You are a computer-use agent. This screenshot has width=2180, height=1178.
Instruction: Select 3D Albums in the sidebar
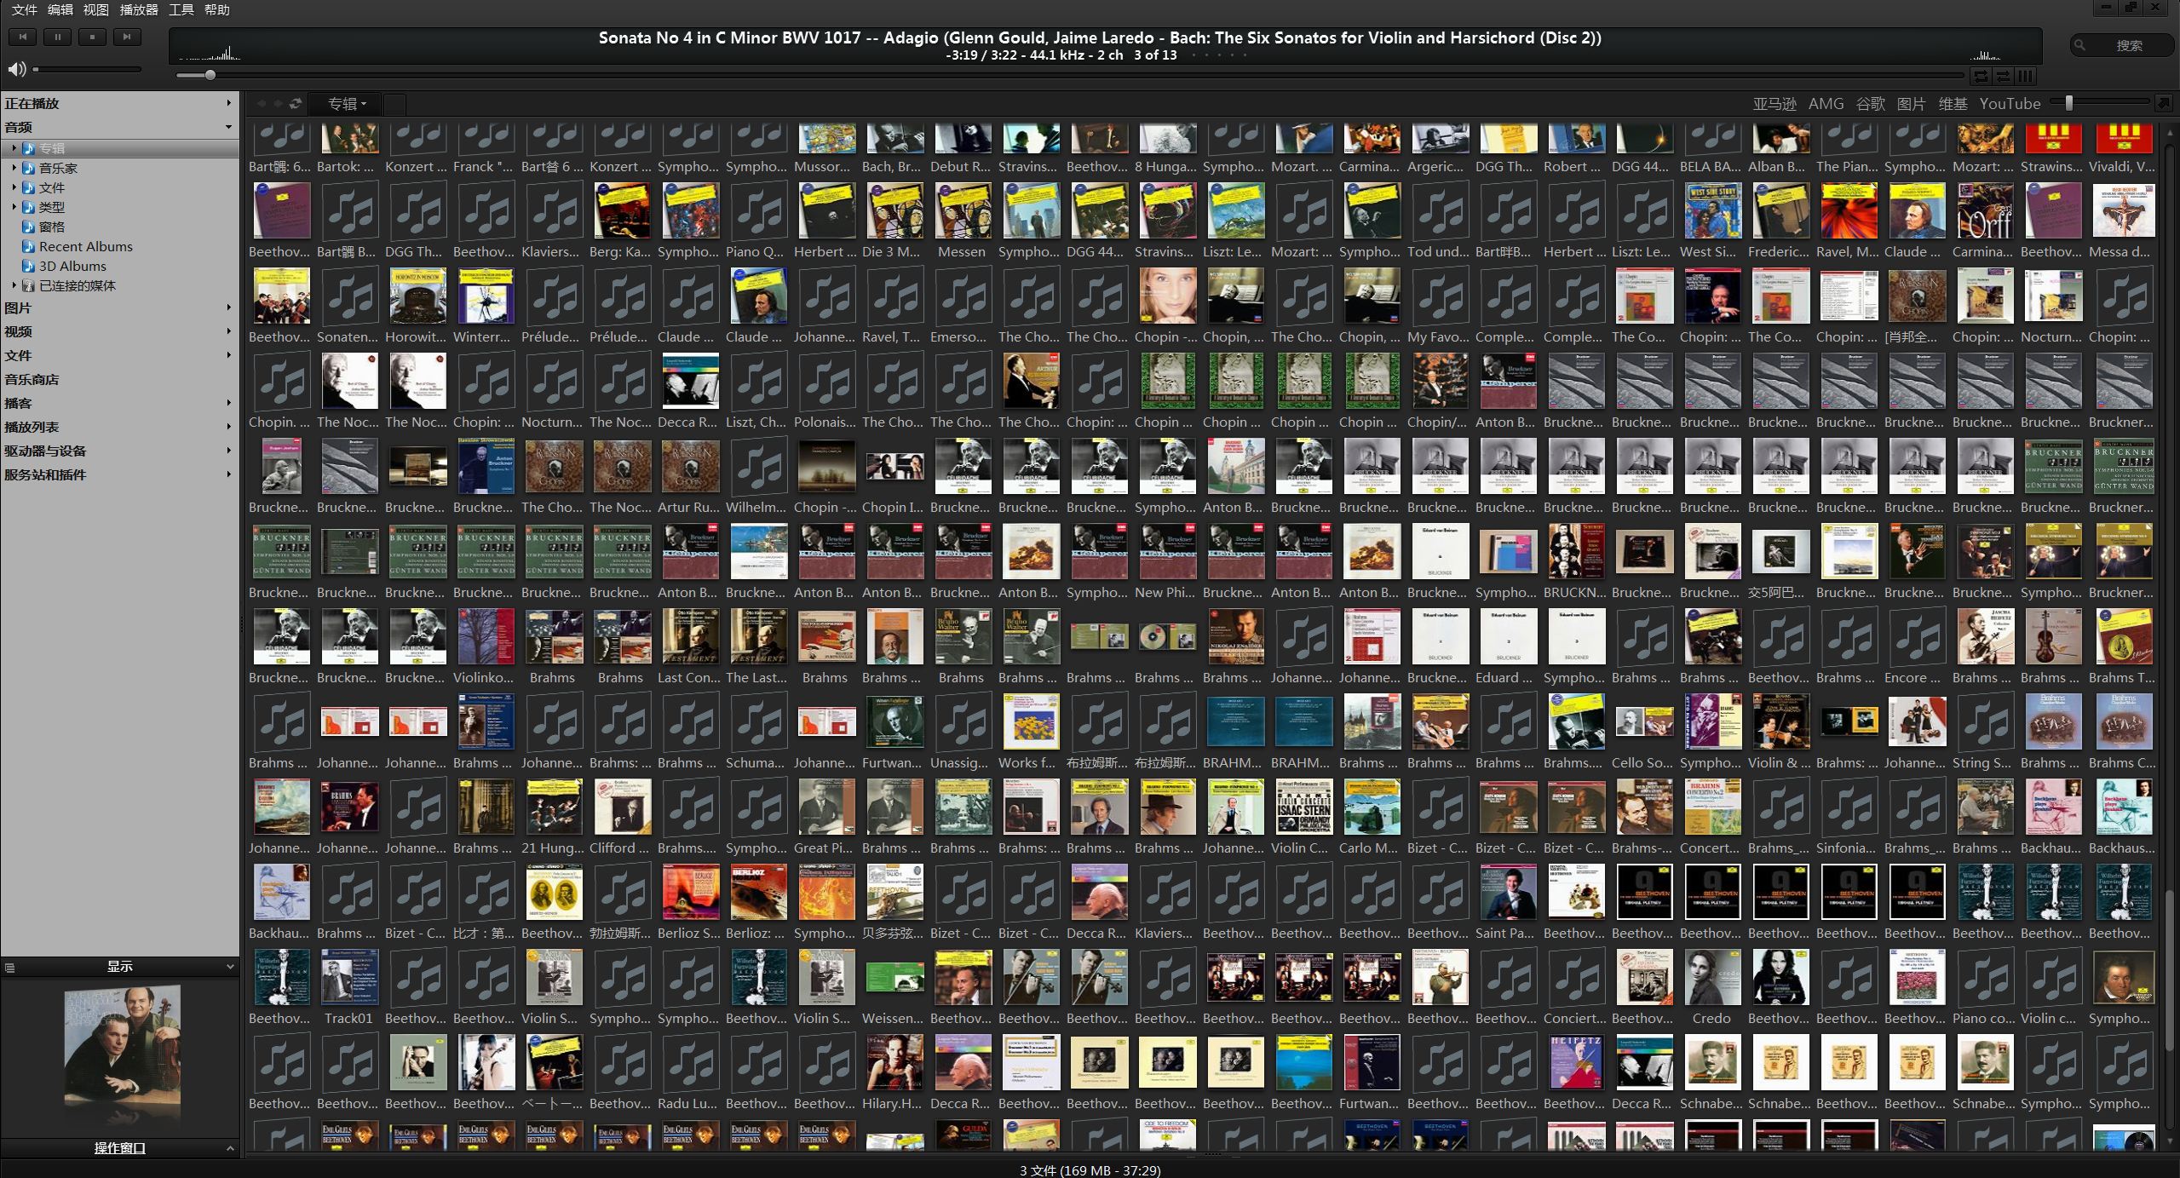(72, 266)
